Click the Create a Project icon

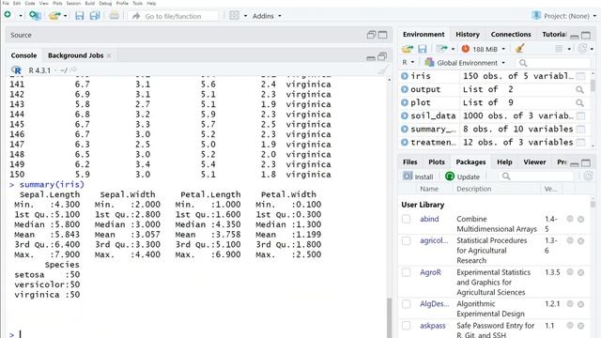35,15
